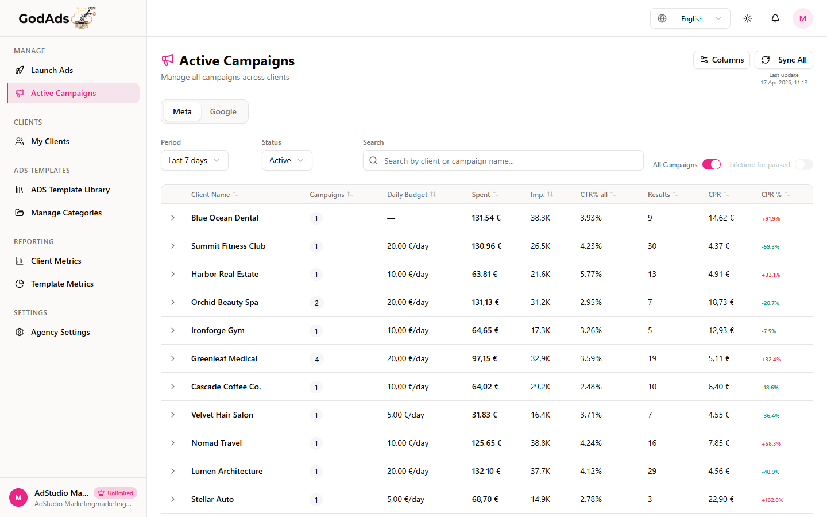Open Client Metrics chart icon
The image size is (827, 517).
pos(19,261)
